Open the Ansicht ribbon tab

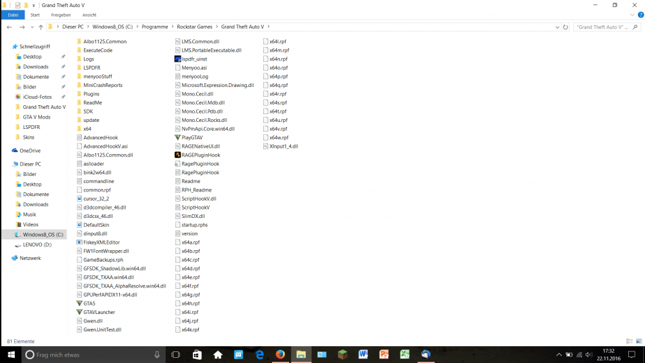pos(89,15)
